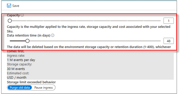
Task: Open the Data retention time info icon
Action: click(x=53, y=35)
